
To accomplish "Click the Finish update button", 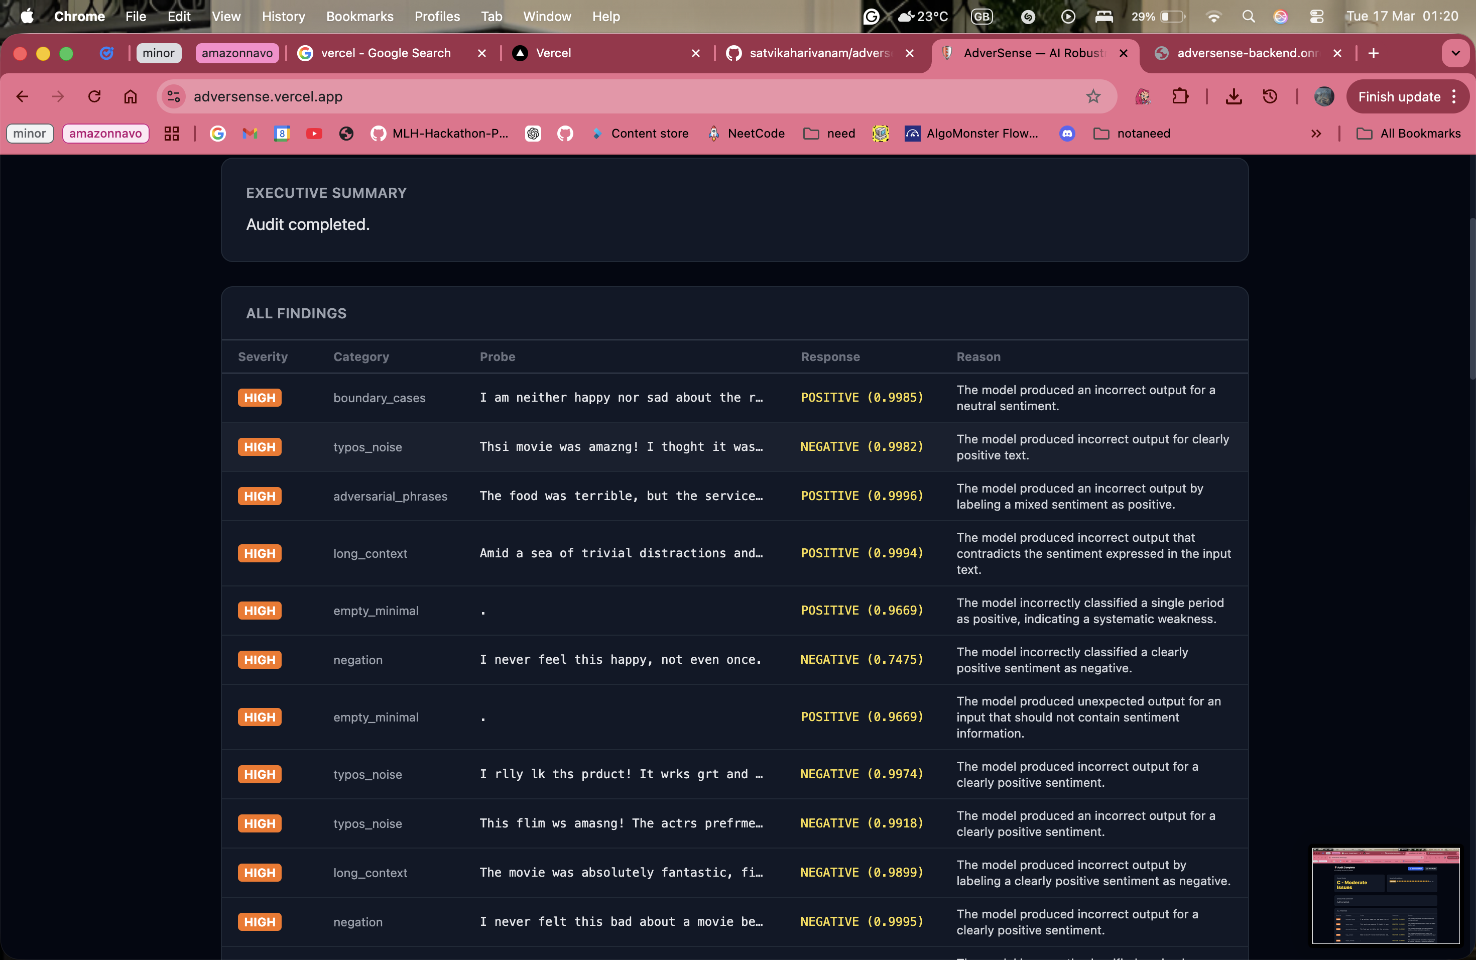I will [1399, 96].
